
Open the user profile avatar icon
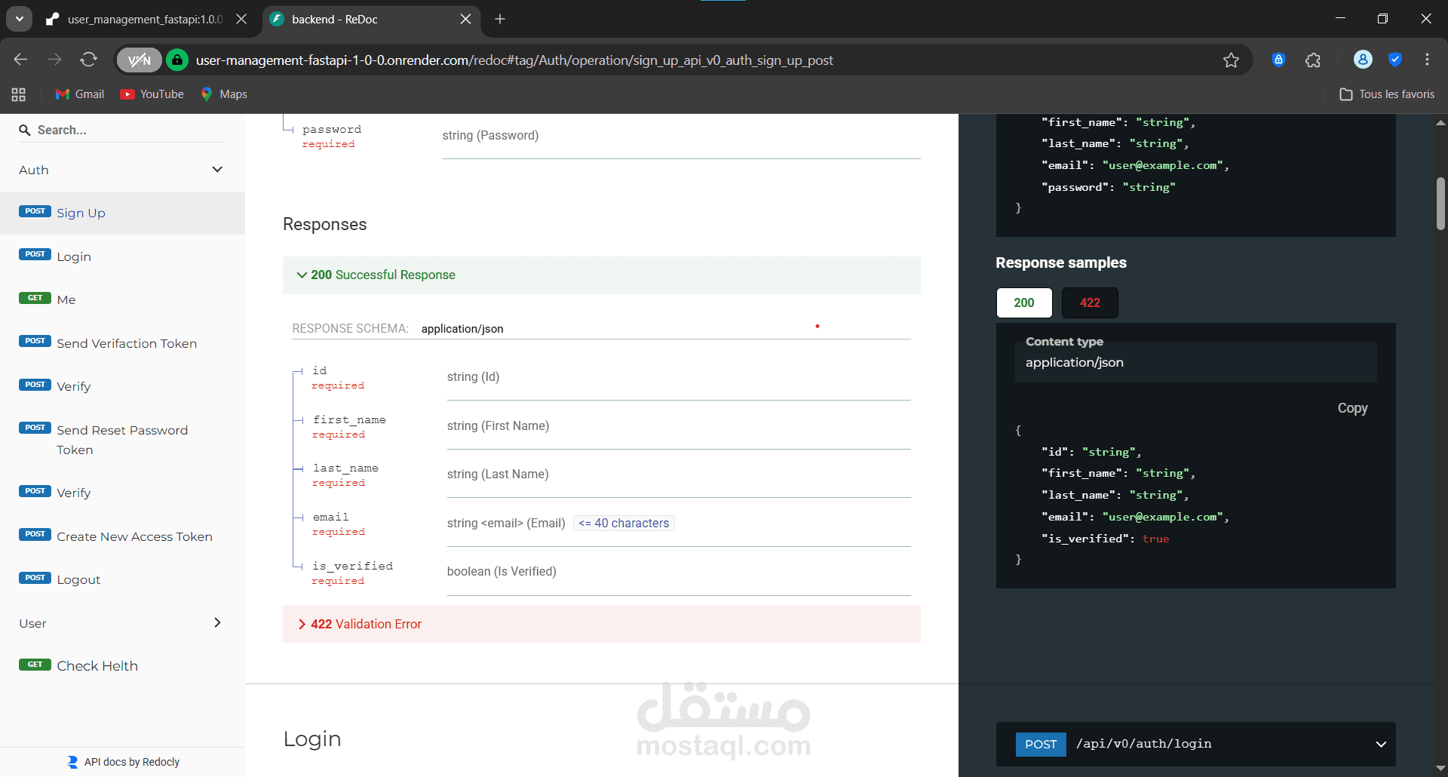[1363, 60]
